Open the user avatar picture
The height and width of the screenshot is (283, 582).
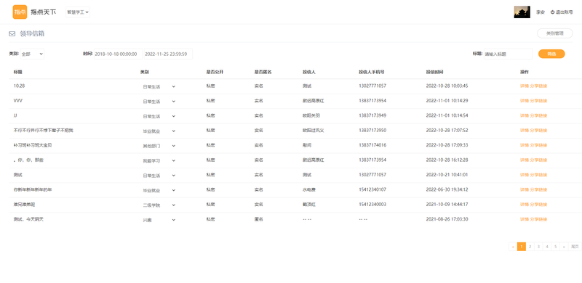pos(522,12)
